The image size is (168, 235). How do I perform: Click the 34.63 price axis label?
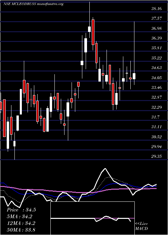pos(157,68)
